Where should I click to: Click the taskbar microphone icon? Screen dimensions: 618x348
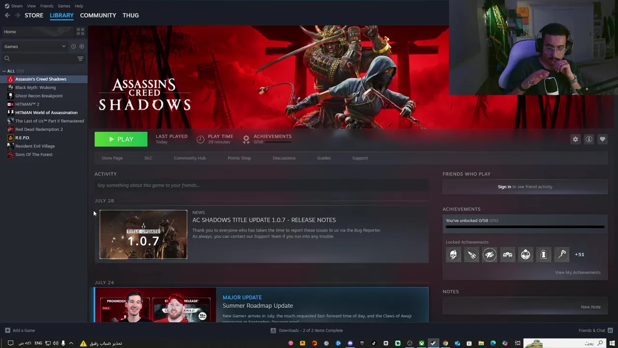click(63, 343)
